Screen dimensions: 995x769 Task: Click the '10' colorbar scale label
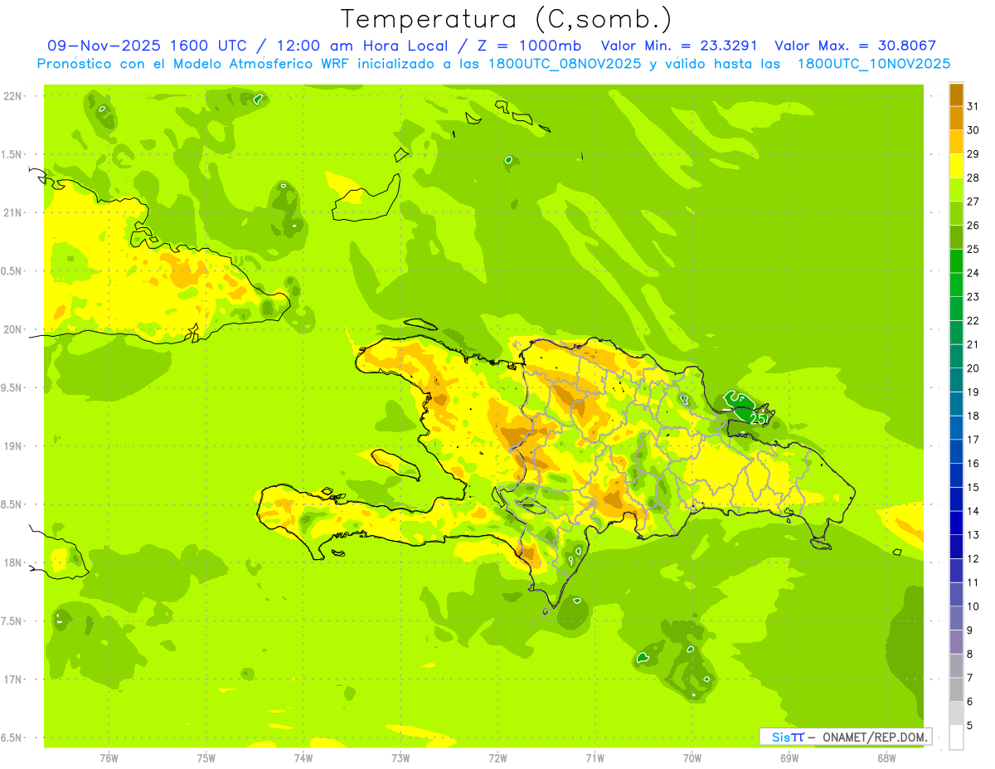[973, 606]
